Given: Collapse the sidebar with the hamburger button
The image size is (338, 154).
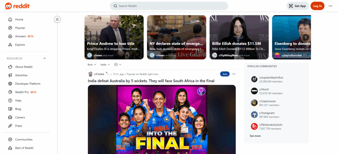Looking at the screenshot, I should 57,19.
